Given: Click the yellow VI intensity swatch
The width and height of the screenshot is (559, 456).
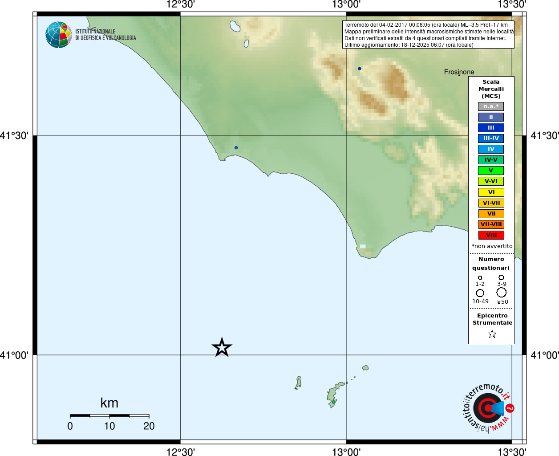Looking at the screenshot, I should click(x=491, y=192).
